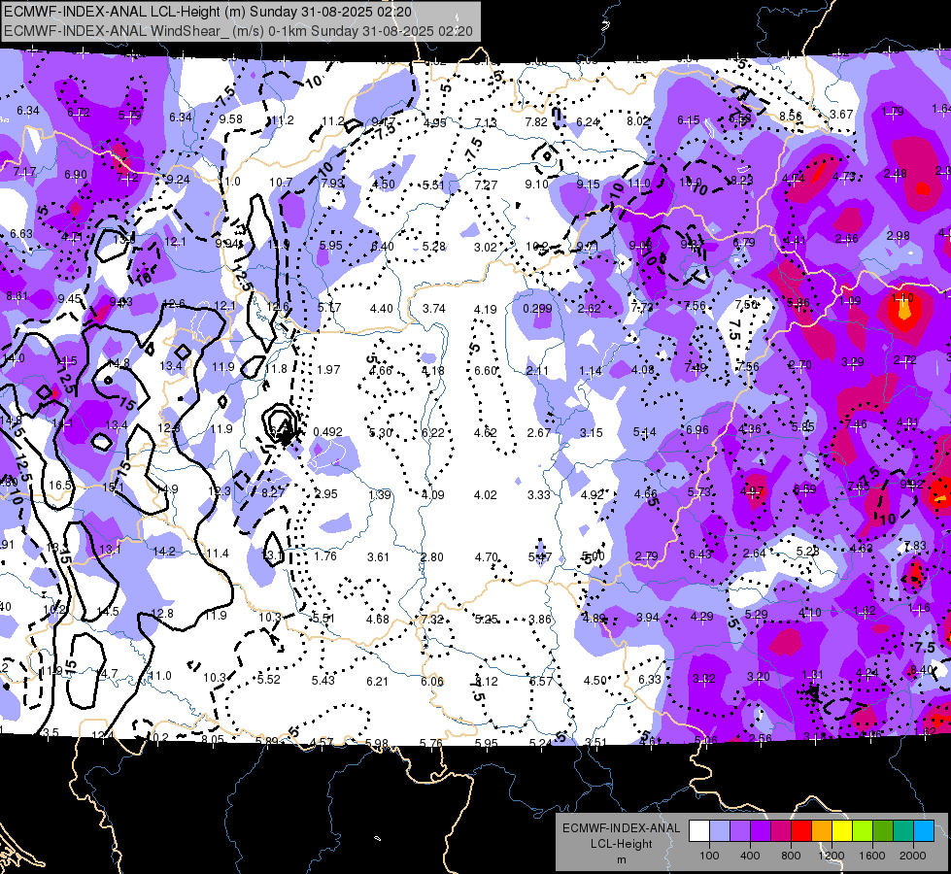The height and width of the screenshot is (874, 951).
Task: Click the '1600' legend scale label
Action: pos(872,856)
